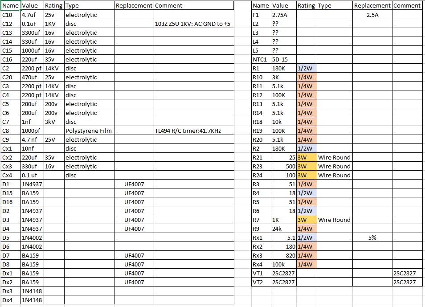This screenshot has width=425, height=307.
Task: Click the BA159 value for D16
Action: [x=32, y=202]
